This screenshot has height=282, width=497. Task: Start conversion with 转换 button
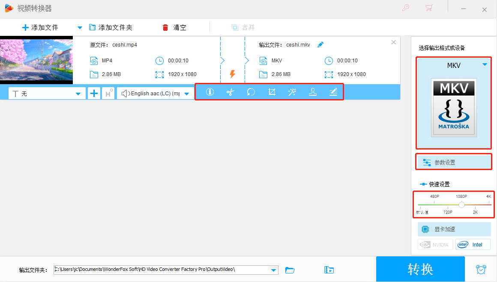(x=420, y=269)
